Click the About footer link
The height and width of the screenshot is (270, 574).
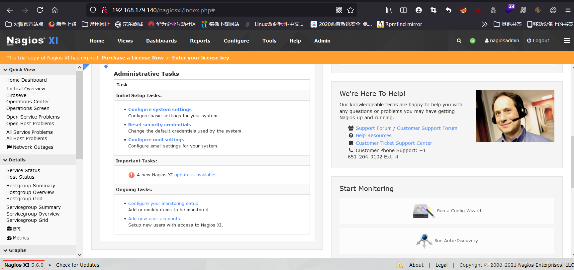pyautogui.click(x=416, y=265)
